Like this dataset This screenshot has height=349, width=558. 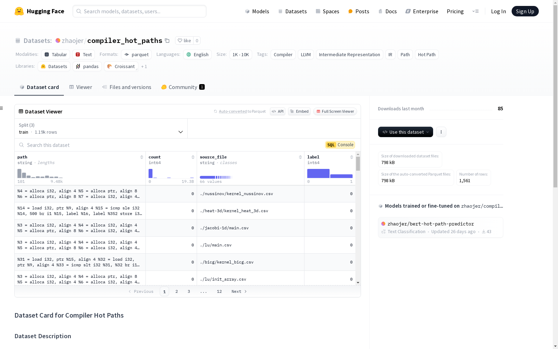point(184,40)
